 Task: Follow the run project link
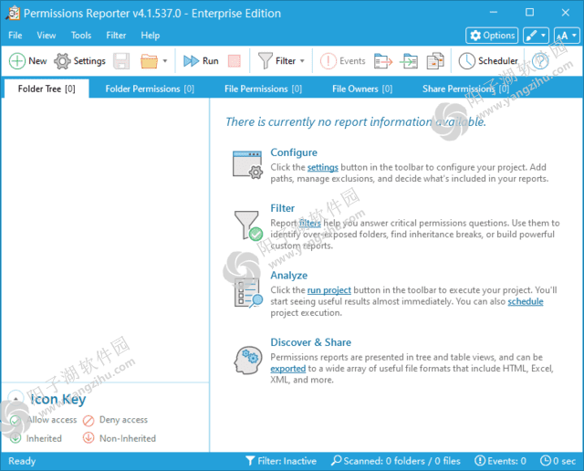pos(328,290)
